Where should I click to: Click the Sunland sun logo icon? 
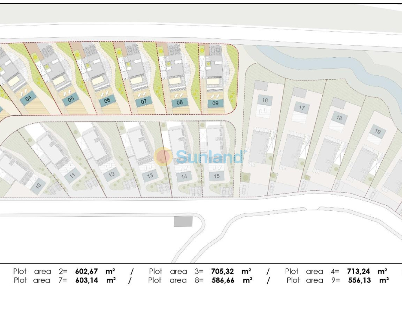click(x=163, y=156)
